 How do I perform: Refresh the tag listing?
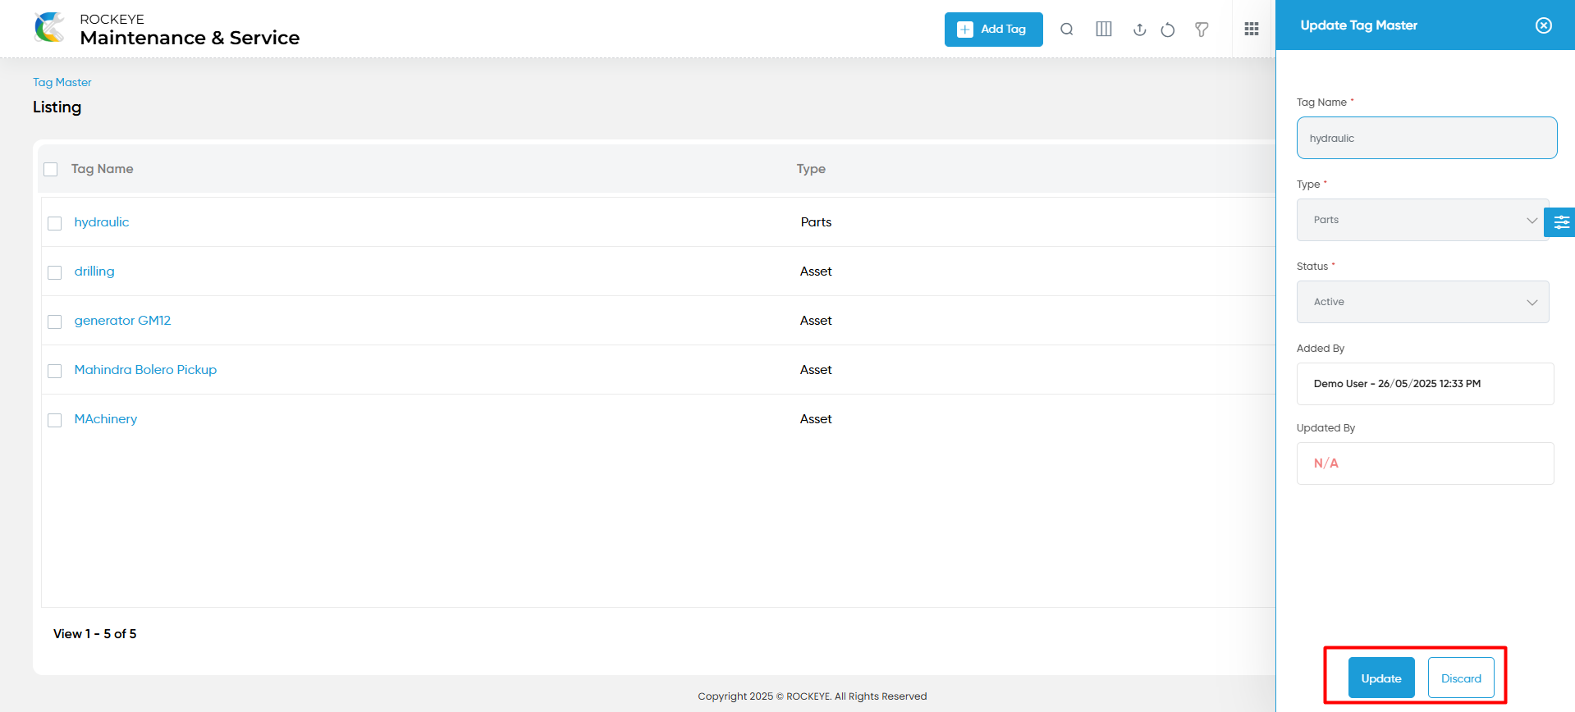click(1168, 30)
